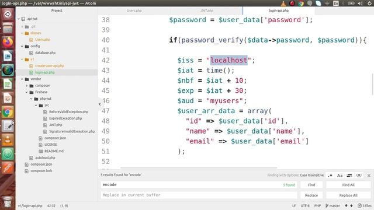Open README.md file
Screen dimensions: 374x210
click(54, 151)
